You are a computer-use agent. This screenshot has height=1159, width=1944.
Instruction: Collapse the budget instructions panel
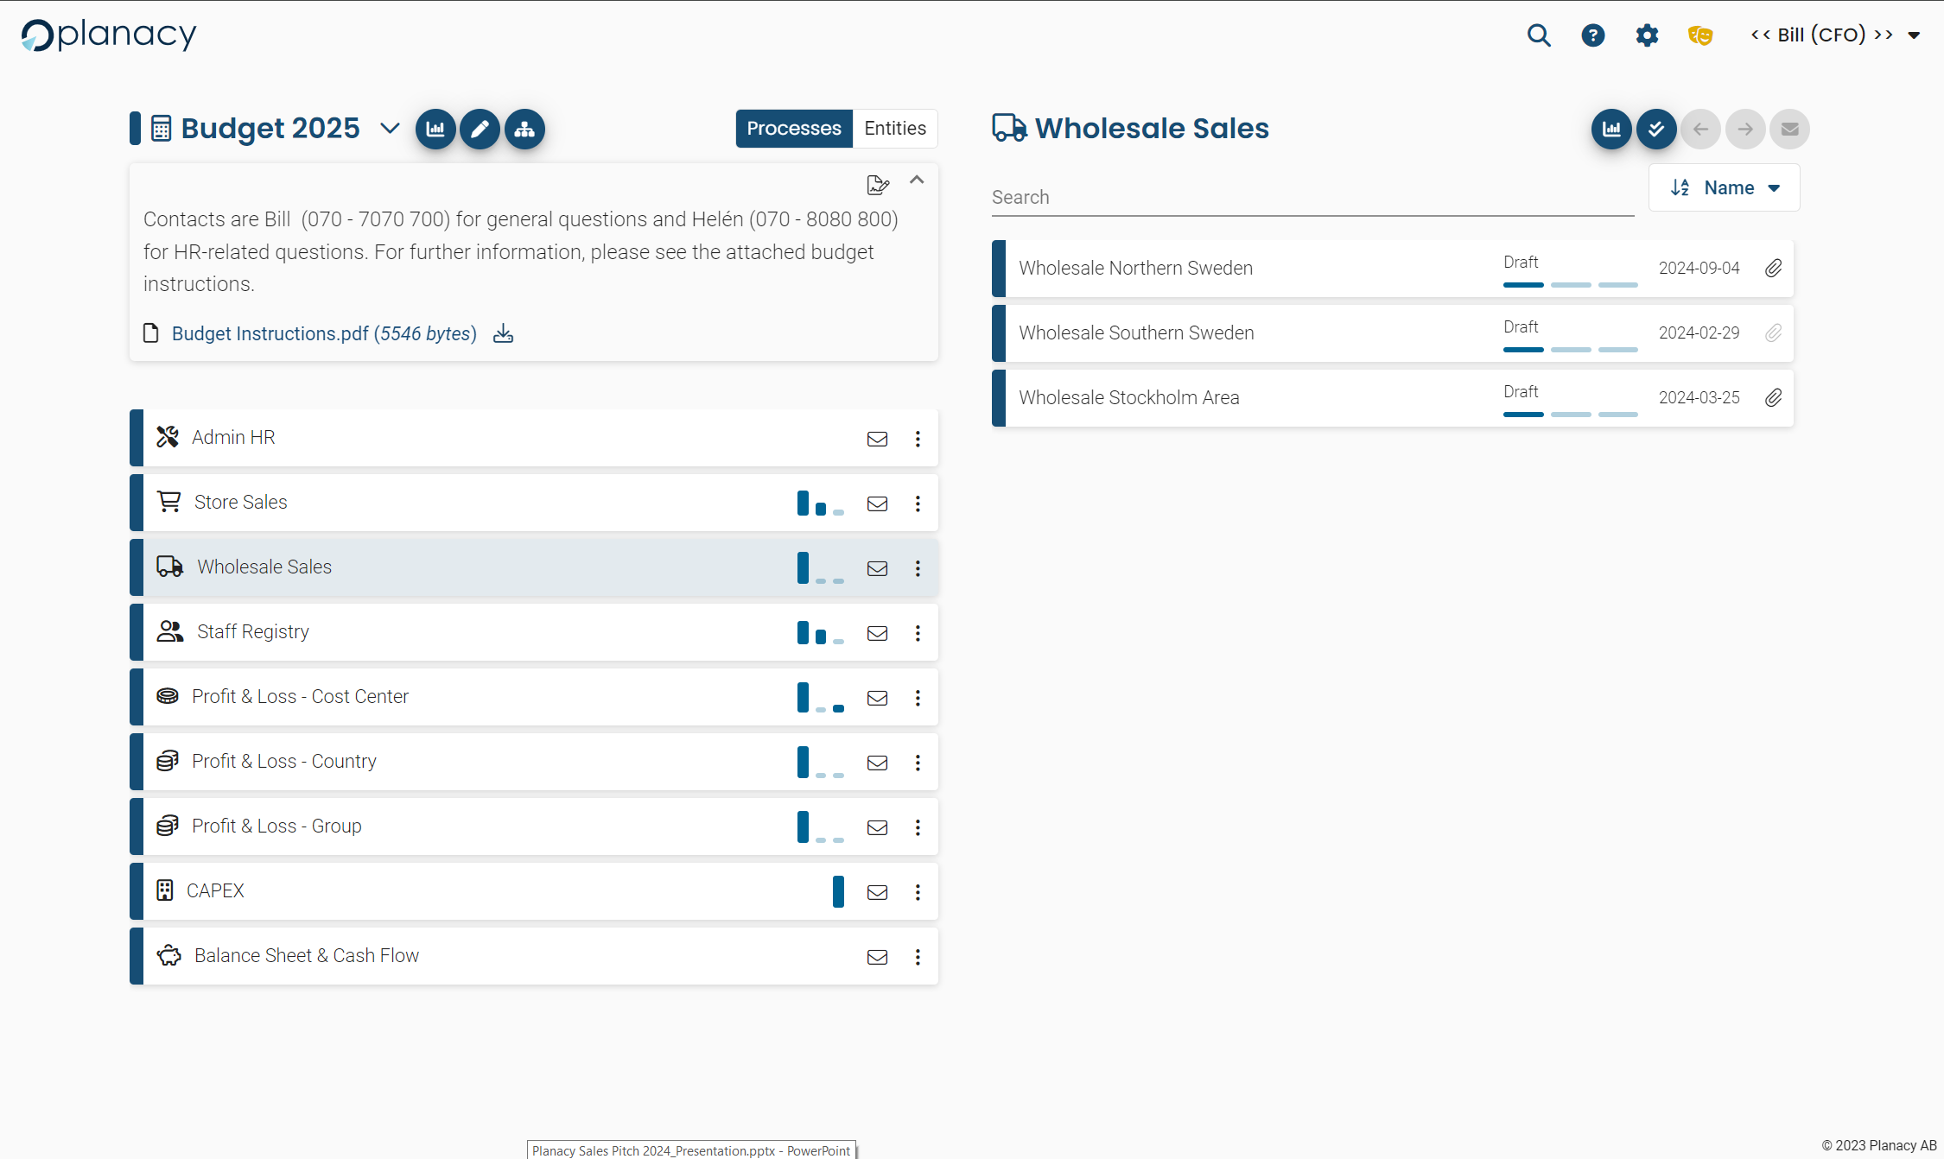917,180
